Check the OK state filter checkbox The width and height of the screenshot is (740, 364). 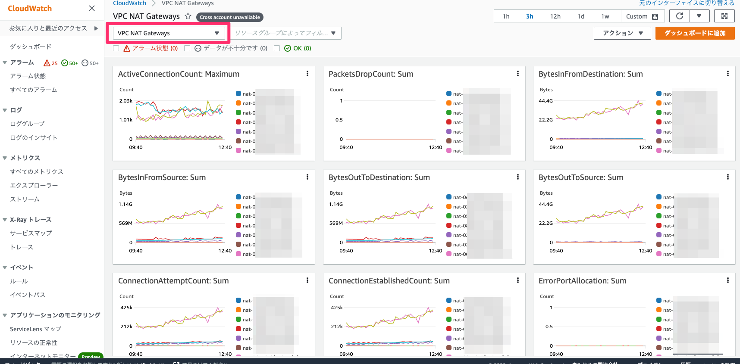click(x=277, y=48)
